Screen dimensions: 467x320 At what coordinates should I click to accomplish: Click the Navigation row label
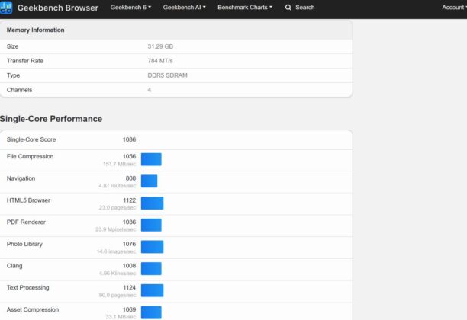pos(21,178)
